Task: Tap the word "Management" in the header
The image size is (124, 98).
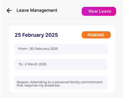Action: tap(43, 10)
